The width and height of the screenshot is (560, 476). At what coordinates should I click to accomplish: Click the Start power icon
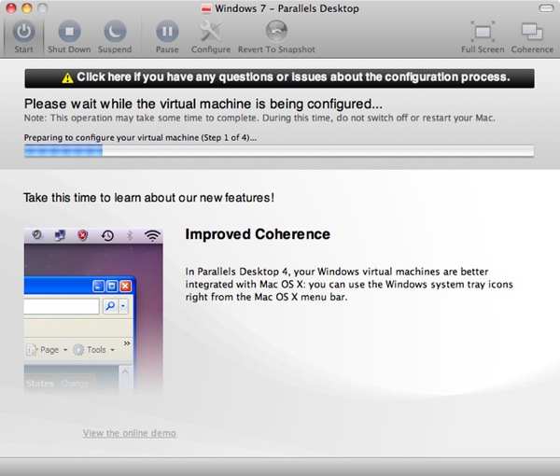[23, 32]
